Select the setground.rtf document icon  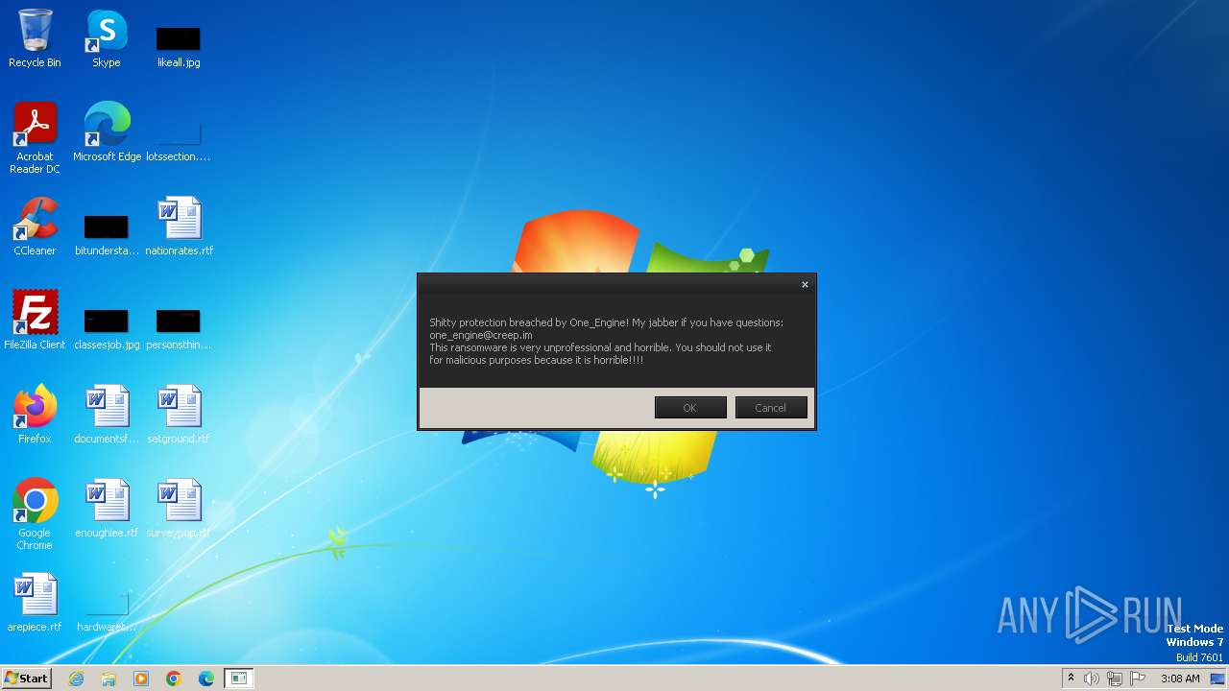point(179,415)
